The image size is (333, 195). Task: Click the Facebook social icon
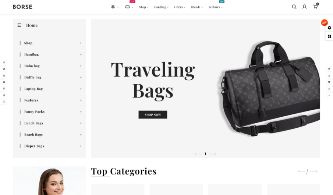click(x=4, y=63)
